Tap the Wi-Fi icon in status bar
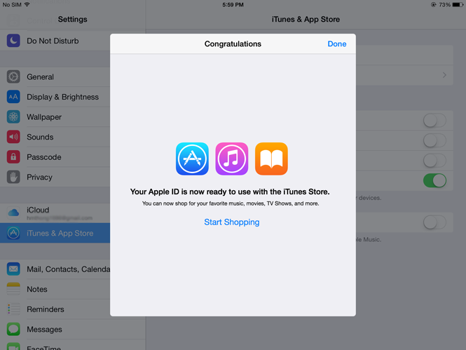 point(27,4)
